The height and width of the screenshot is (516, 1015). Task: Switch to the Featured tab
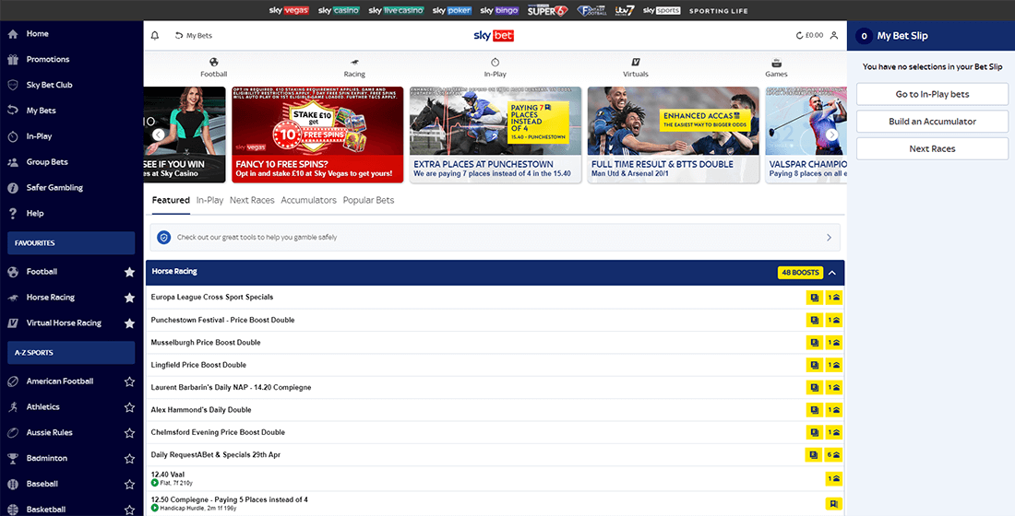coord(171,201)
